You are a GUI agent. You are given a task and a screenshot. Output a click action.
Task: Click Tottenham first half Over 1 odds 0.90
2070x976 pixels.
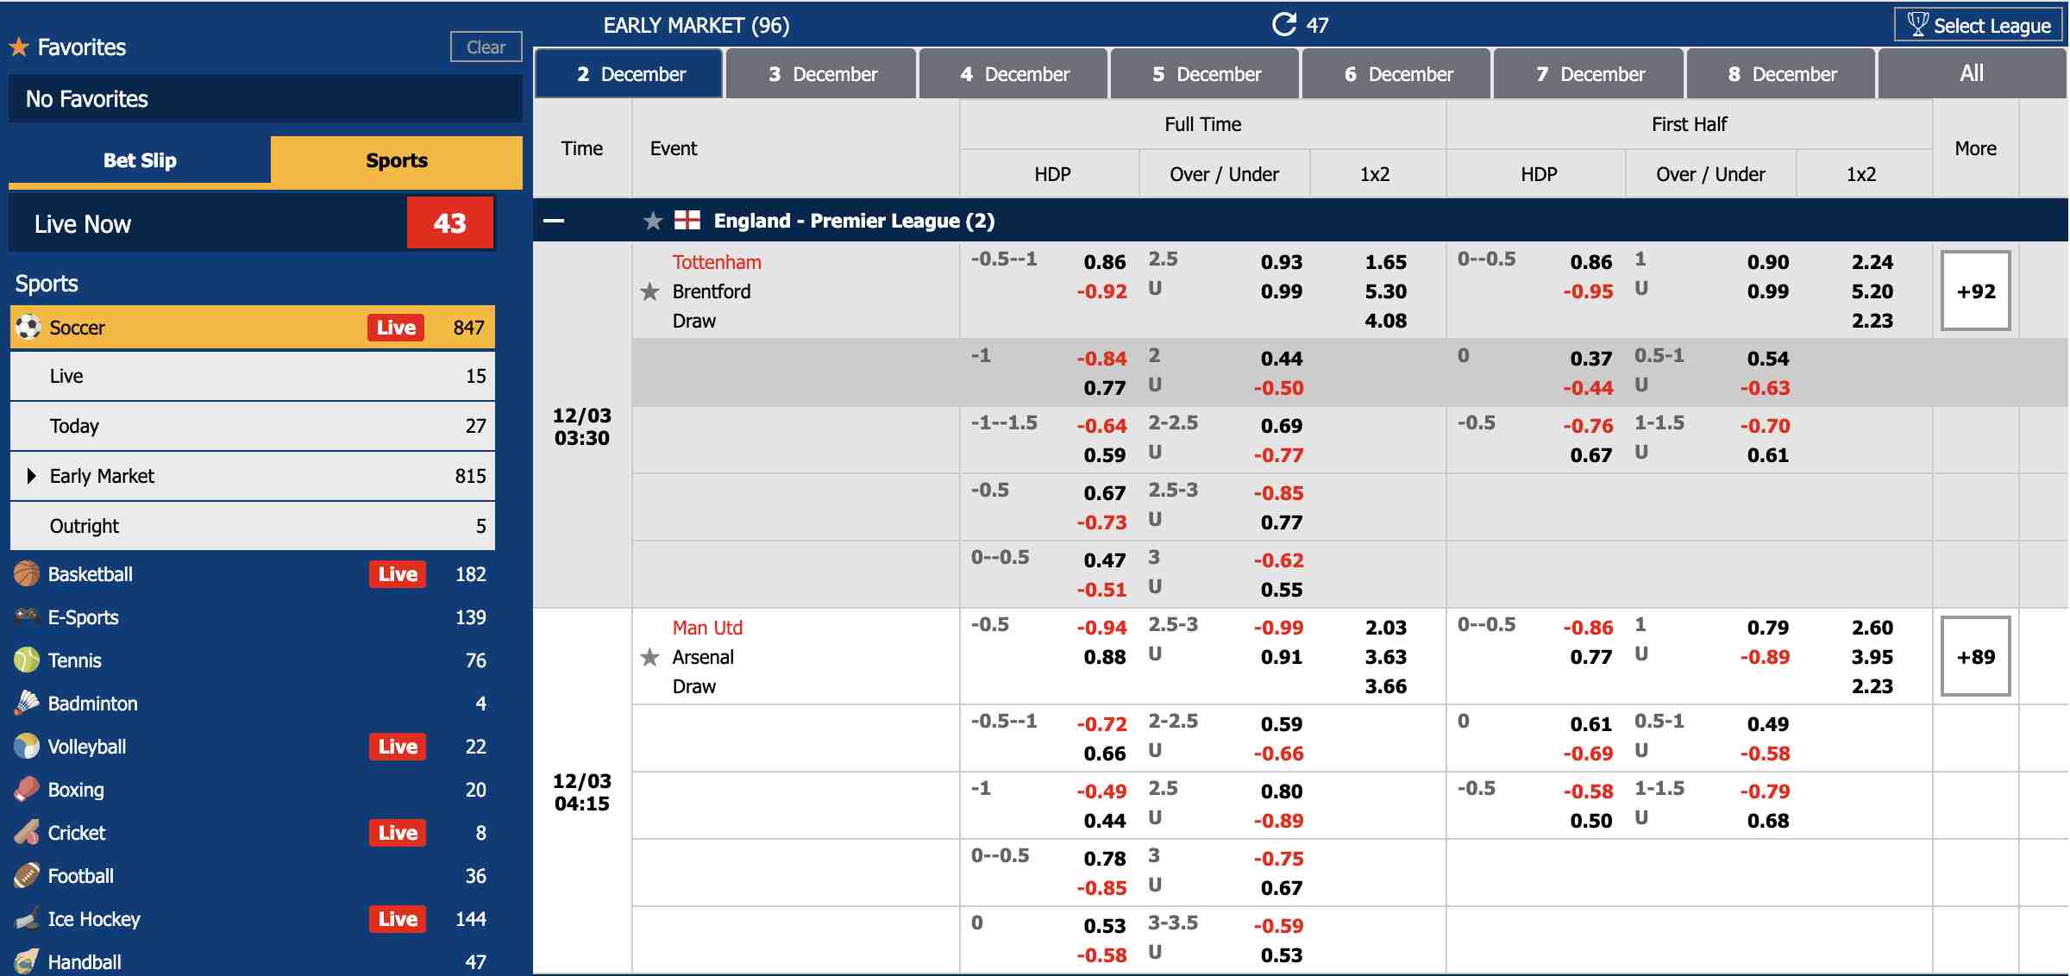coord(1768,262)
